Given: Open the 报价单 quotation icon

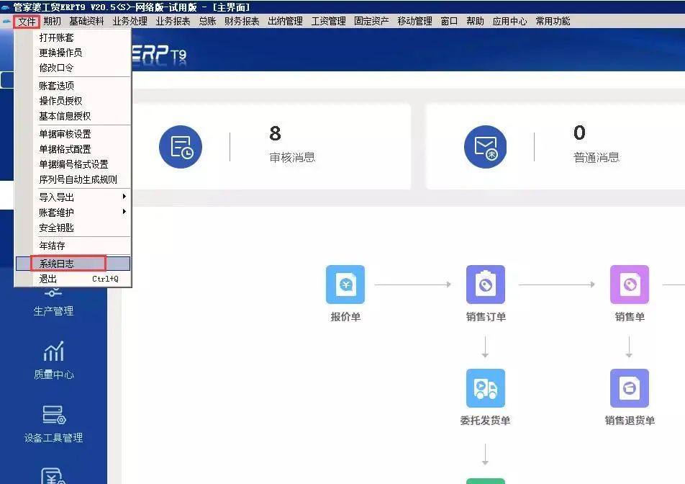Looking at the screenshot, I should (x=345, y=284).
